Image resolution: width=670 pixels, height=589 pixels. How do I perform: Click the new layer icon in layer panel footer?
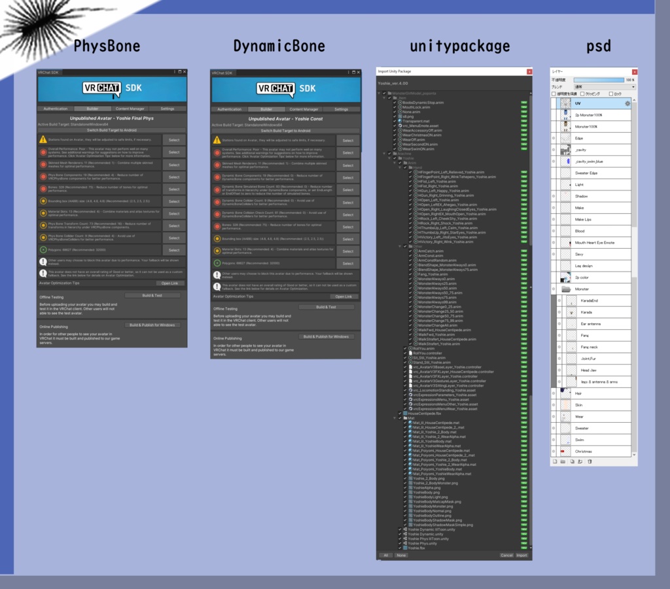(555, 461)
